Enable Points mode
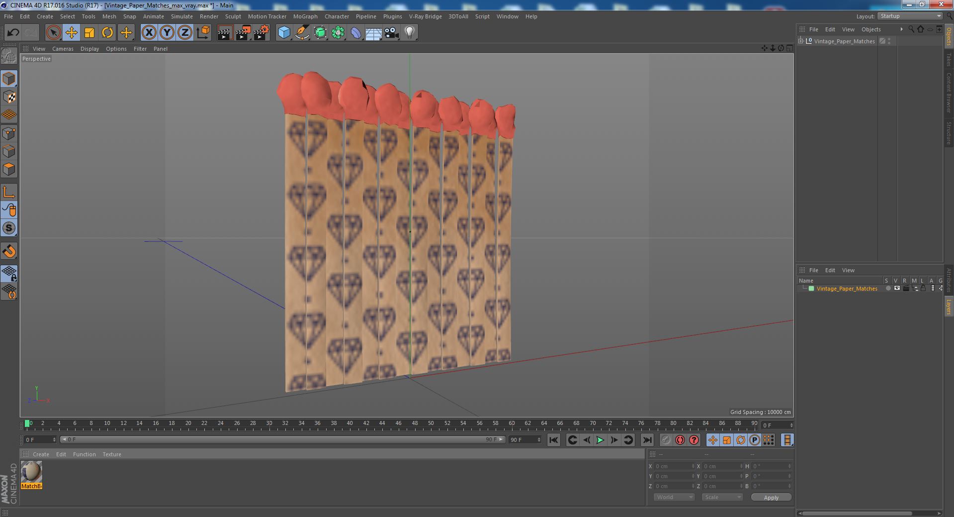 [9, 133]
